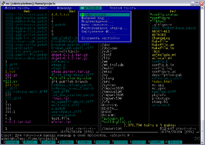Select file stamp-h1

[160, 102]
